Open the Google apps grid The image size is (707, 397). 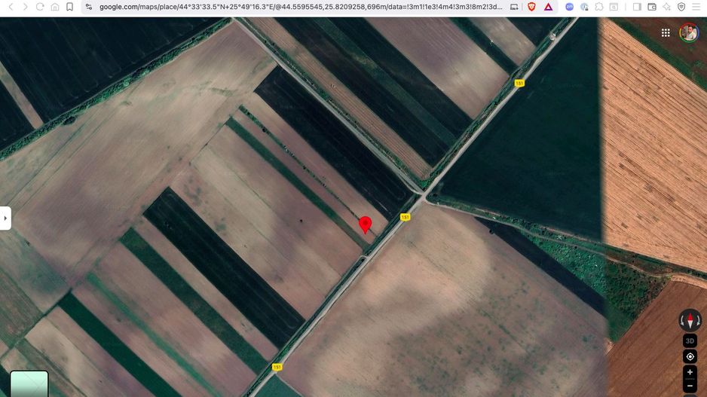pos(666,33)
